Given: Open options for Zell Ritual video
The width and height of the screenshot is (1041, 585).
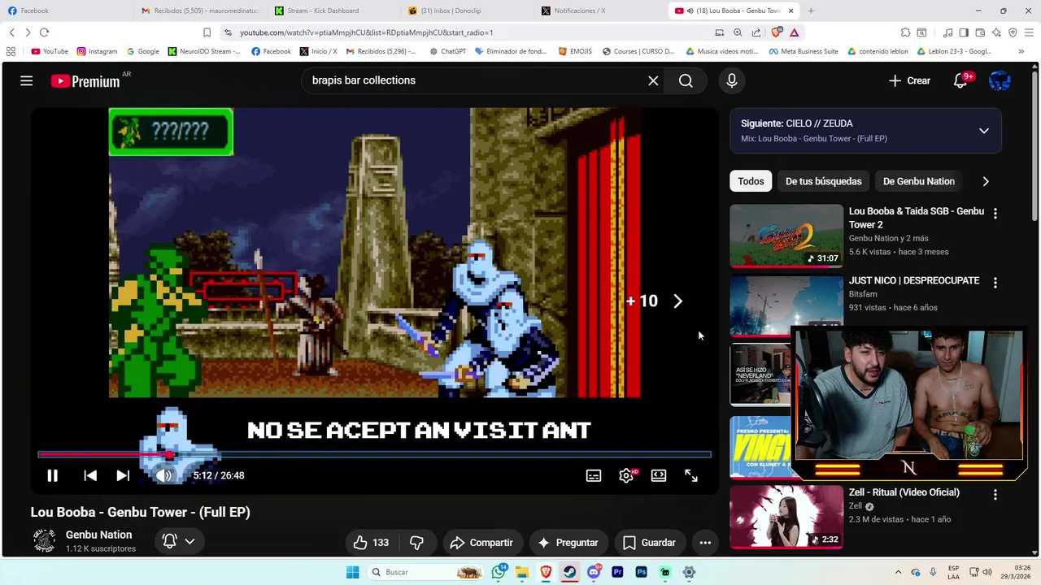Looking at the screenshot, I should (995, 494).
